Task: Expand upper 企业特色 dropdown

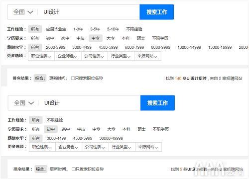Action: [x=68, y=56]
